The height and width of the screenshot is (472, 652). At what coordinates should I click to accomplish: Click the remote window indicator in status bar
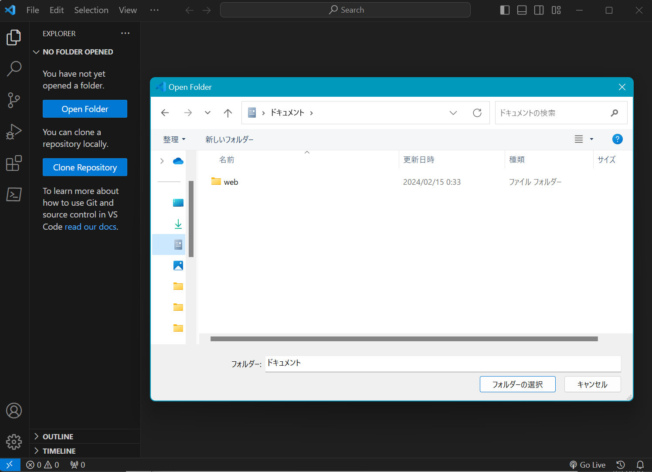(x=10, y=465)
